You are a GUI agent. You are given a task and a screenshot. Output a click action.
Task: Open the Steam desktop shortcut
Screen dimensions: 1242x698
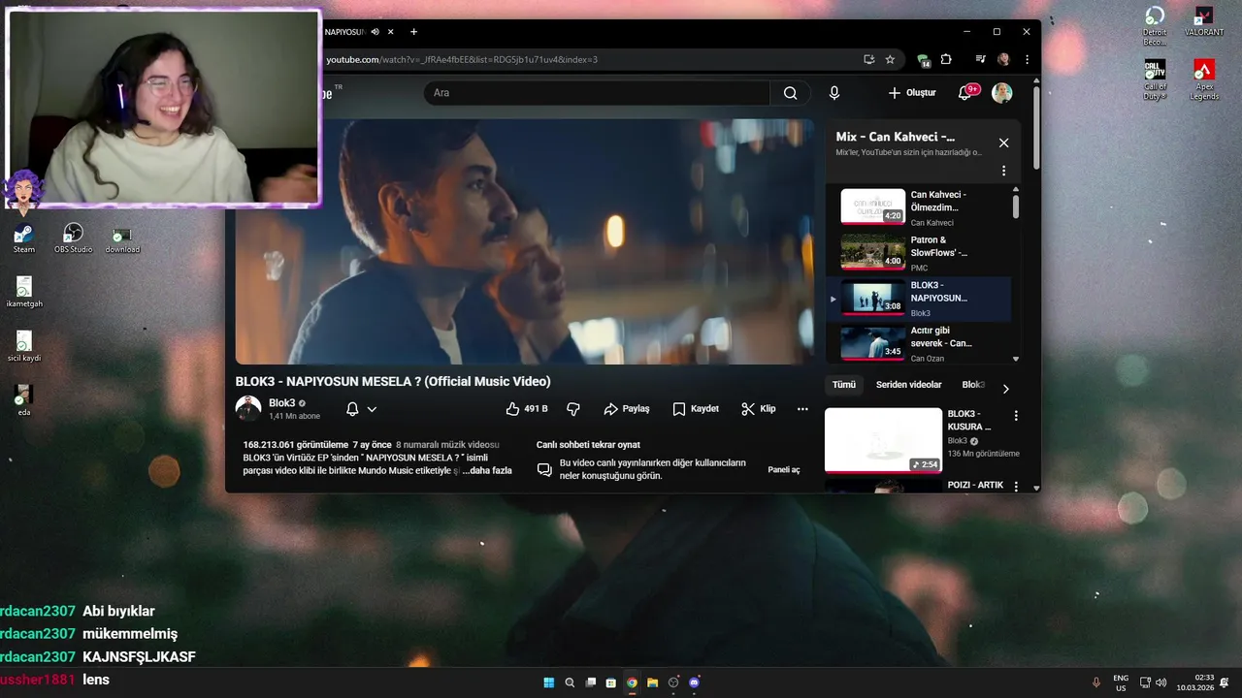click(x=23, y=238)
